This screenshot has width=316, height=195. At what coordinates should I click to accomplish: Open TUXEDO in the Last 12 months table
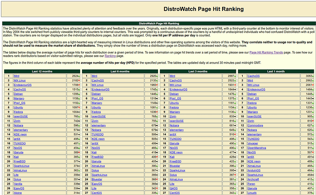(20, 143)
